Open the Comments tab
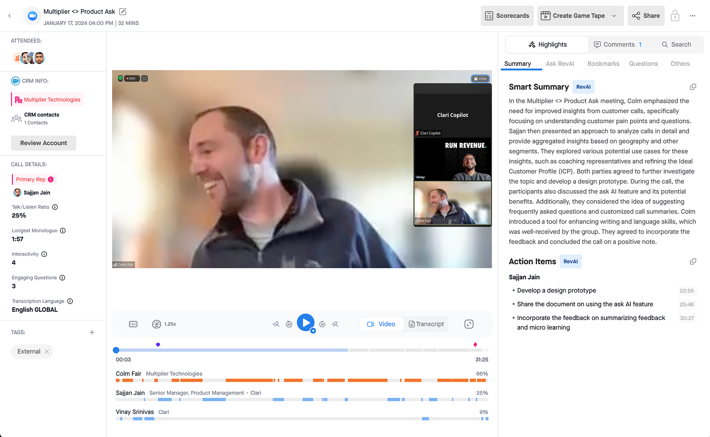Viewport: 710px width, 437px height. pyautogui.click(x=618, y=44)
